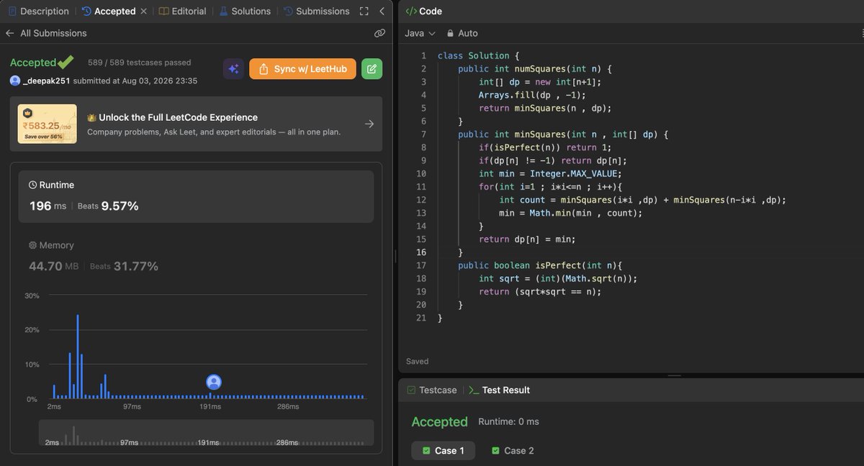The width and height of the screenshot is (864, 466).
Task: Open the Test Result tab
Action: coord(499,390)
